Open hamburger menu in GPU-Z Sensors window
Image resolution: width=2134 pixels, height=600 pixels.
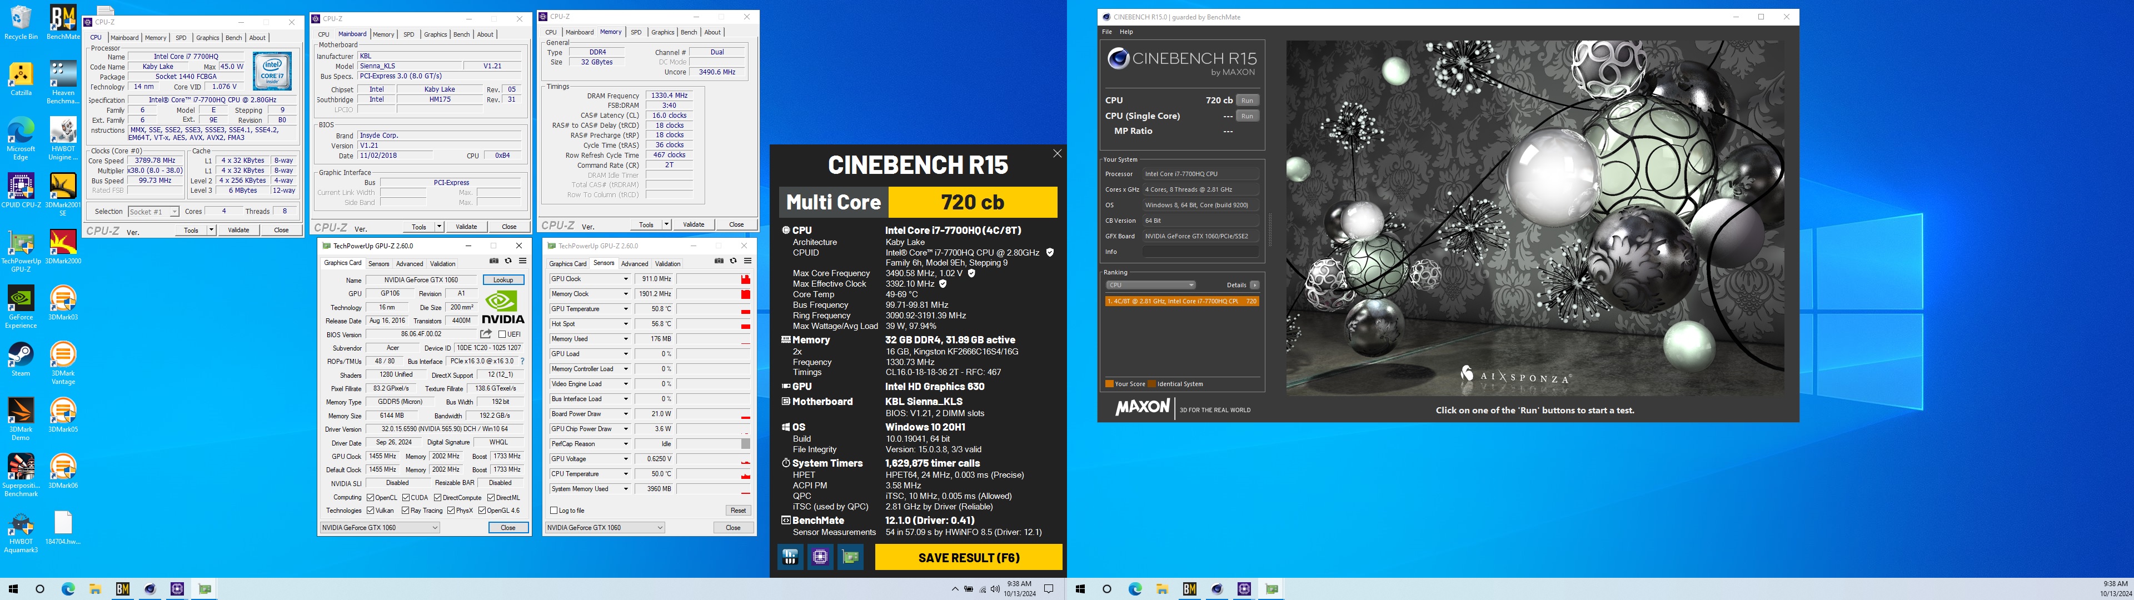pyautogui.click(x=747, y=261)
